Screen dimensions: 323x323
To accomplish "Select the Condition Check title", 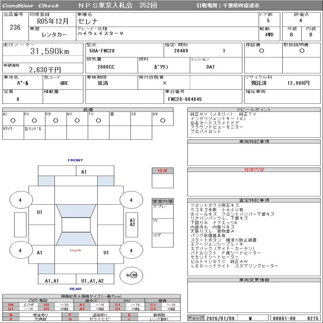I will (31, 6).
